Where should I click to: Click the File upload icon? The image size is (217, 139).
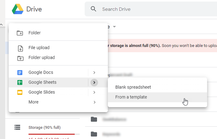click(x=20, y=48)
